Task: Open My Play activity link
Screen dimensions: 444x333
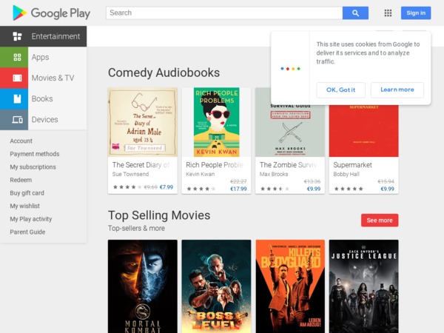Action: tap(31, 219)
